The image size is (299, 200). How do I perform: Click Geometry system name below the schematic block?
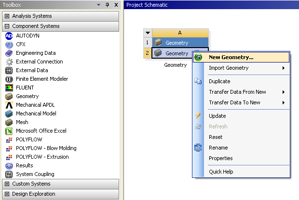coord(176,65)
